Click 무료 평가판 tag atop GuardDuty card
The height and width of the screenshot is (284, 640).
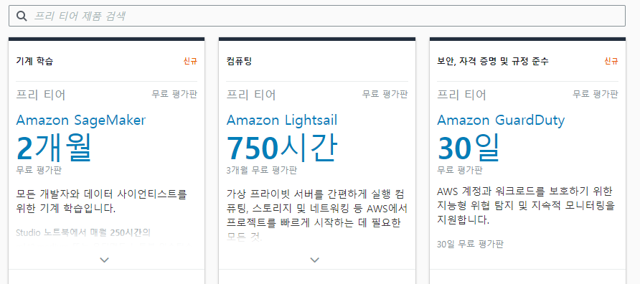point(596,94)
